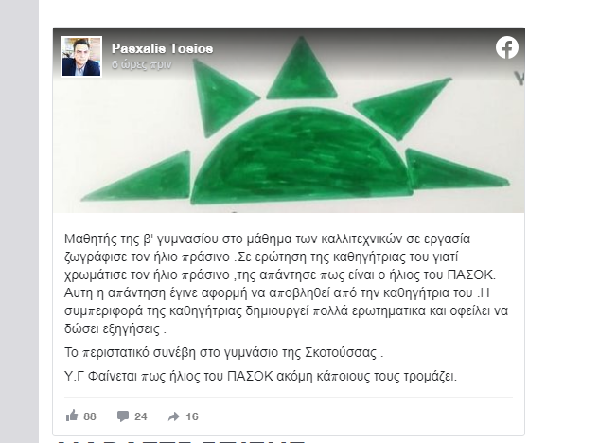Open Pasxalis Tosios profile picture
599x443 pixels.
click(81, 57)
